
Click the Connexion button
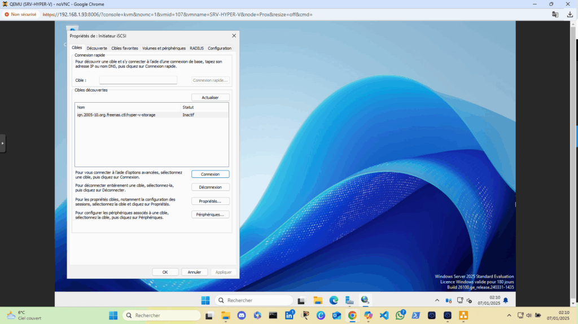coord(210,174)
